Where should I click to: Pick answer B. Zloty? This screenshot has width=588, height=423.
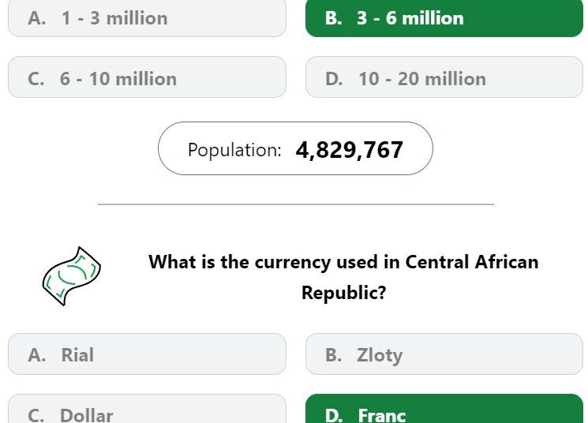click(x=444, y=354)
